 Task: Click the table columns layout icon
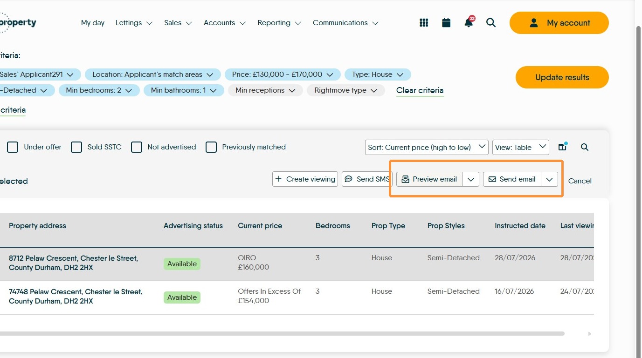click(563, 147)
